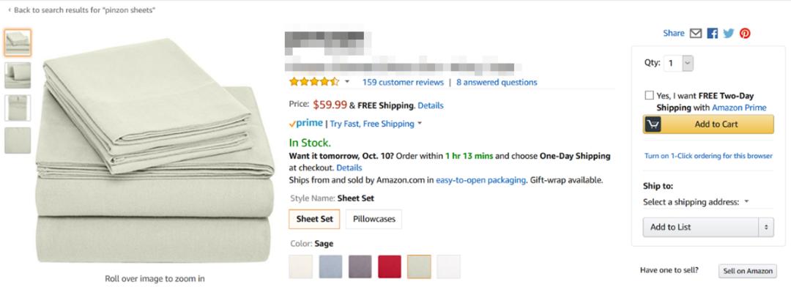The image size is (791, 287).
Task: Go back to pinzon sheets search results
Action: coord(82,10)
